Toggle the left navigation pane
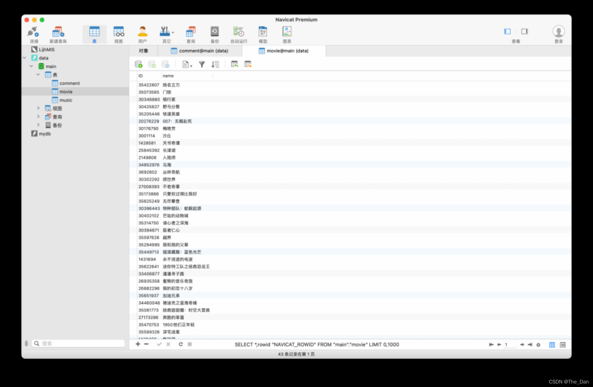 [507, 31]
